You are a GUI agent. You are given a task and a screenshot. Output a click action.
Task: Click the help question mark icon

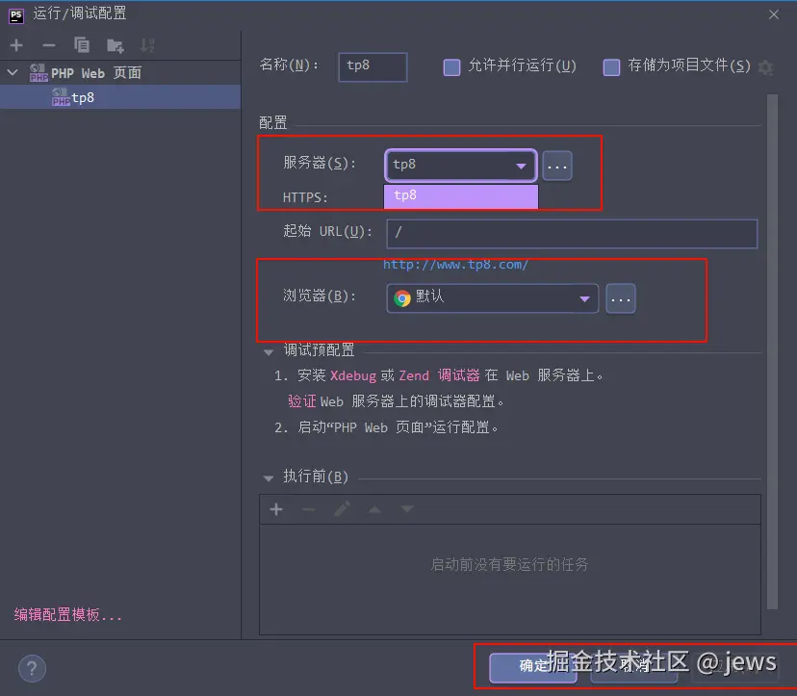tap(32, 668)
